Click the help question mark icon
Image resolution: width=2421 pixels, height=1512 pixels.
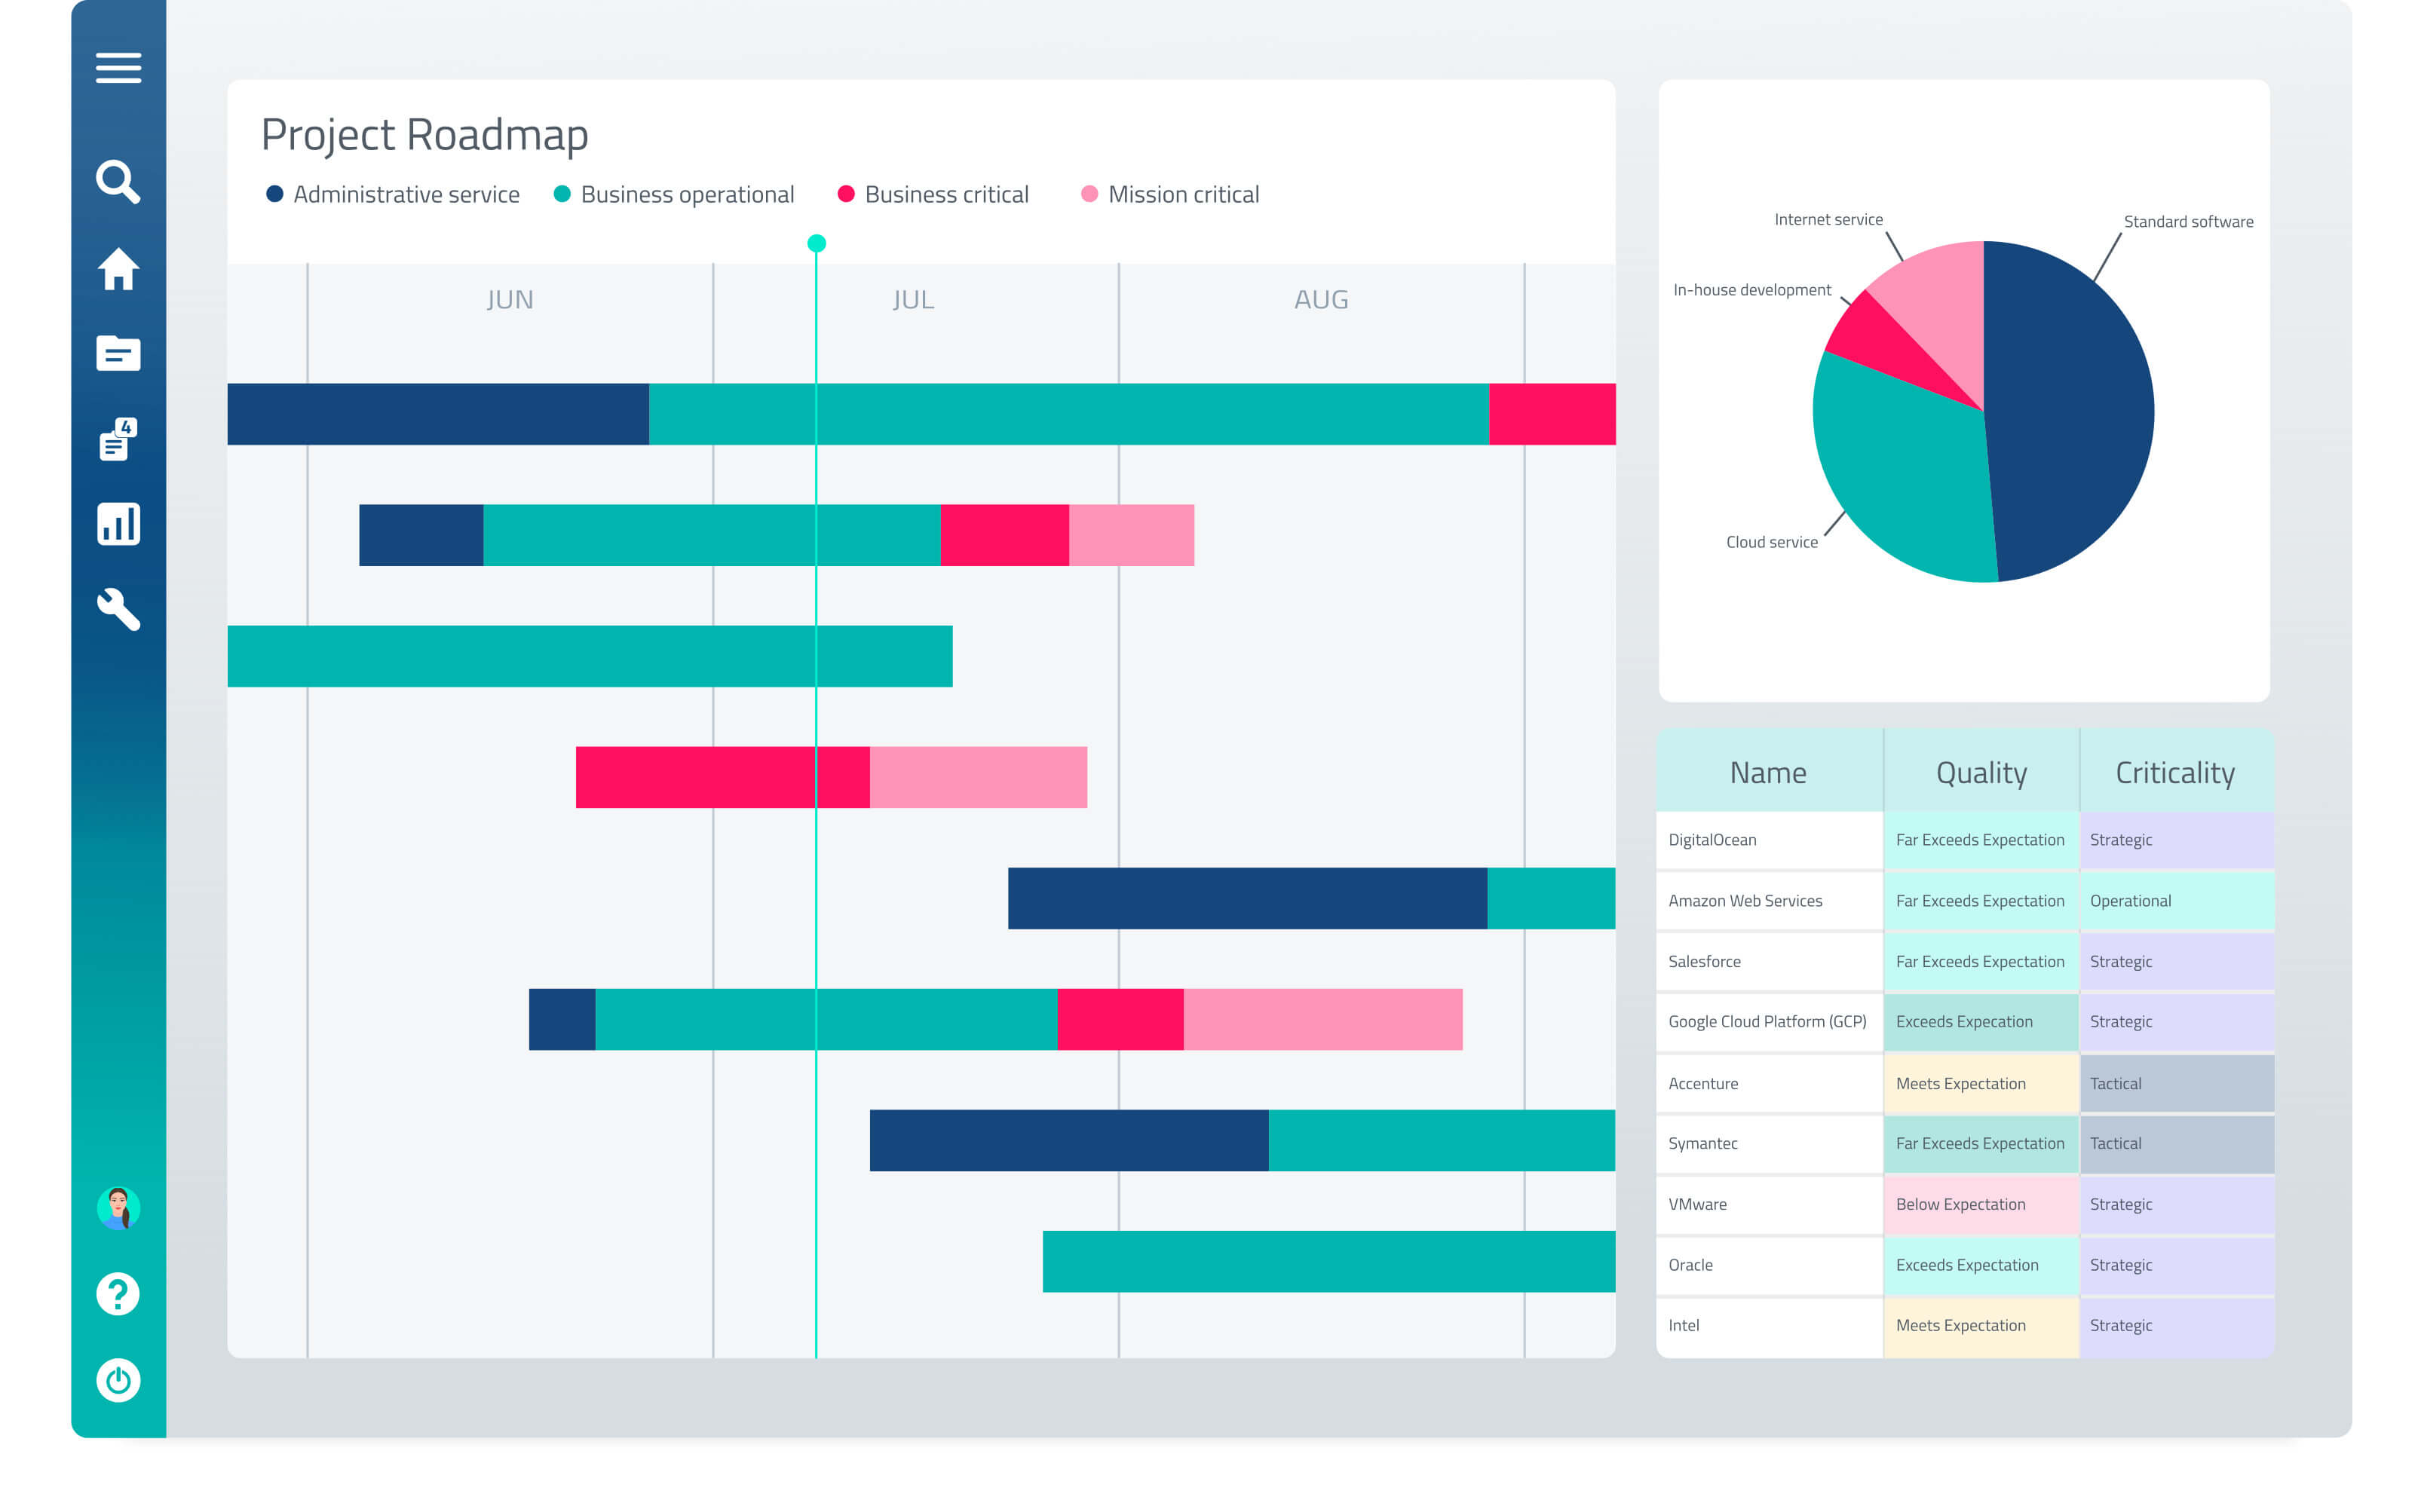point(118,1294)
